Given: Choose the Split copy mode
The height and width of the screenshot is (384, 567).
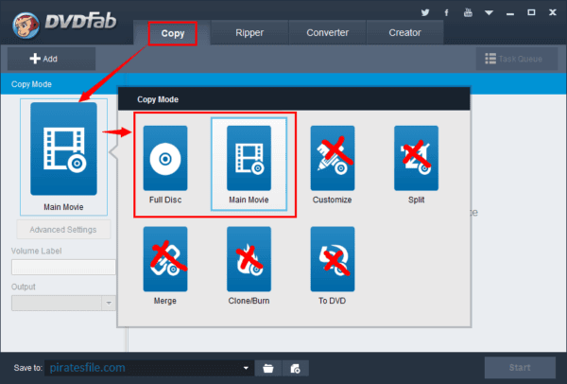Looking at the screenshot, I should 416,165.
